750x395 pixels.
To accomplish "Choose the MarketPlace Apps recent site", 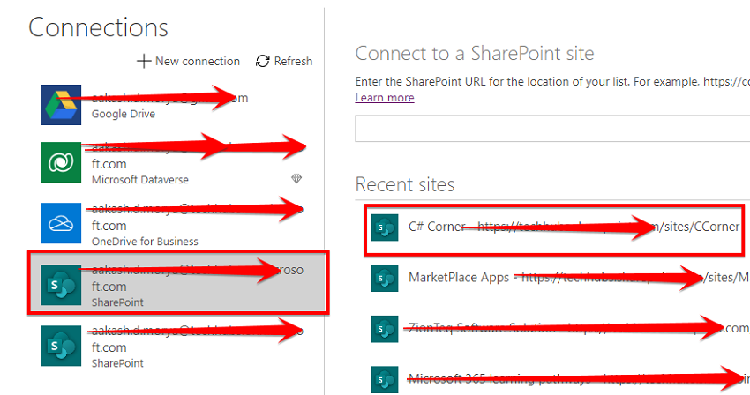I will click(560, 279).
